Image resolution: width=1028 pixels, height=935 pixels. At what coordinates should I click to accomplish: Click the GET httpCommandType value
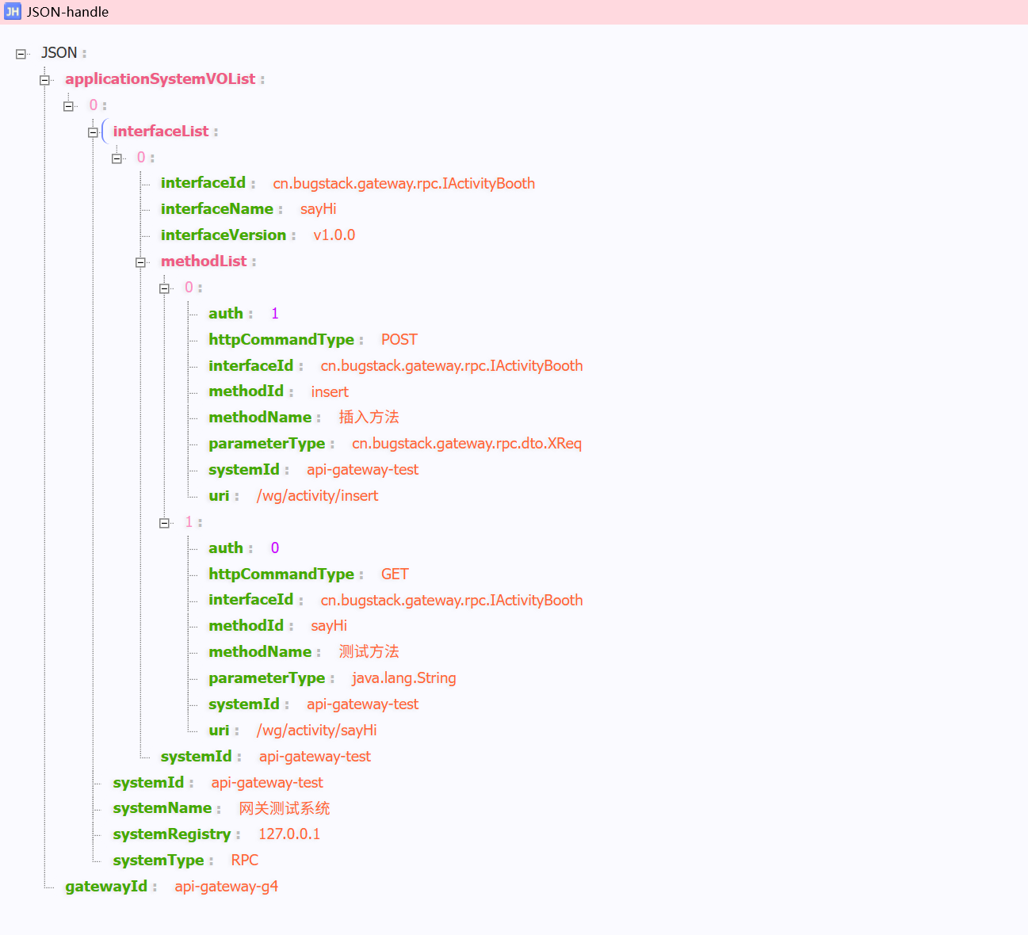[395, 574]
